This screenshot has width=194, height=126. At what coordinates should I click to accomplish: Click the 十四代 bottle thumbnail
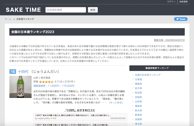click(x=20, y=87)
